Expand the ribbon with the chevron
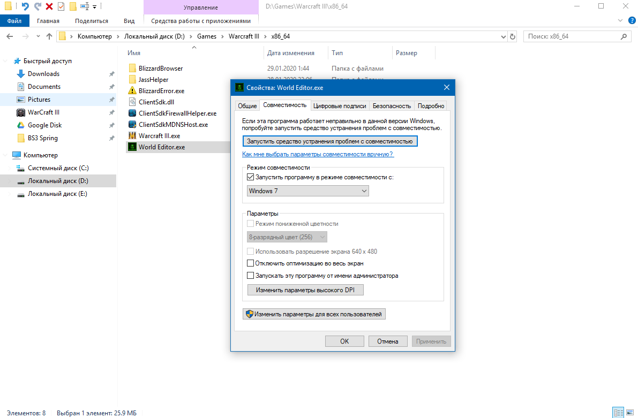 [620, 20]
